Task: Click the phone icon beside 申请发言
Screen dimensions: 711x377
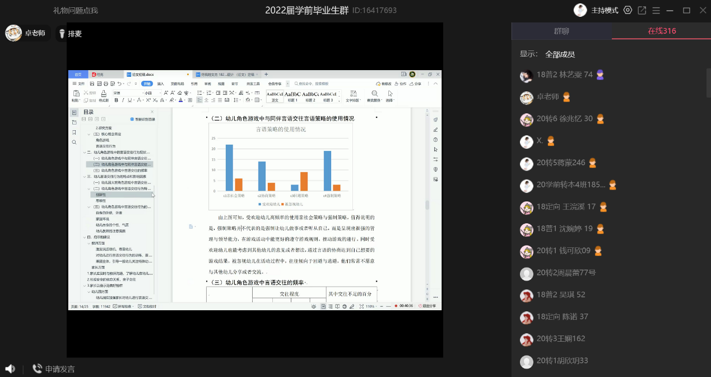Action: click(37, 369)
